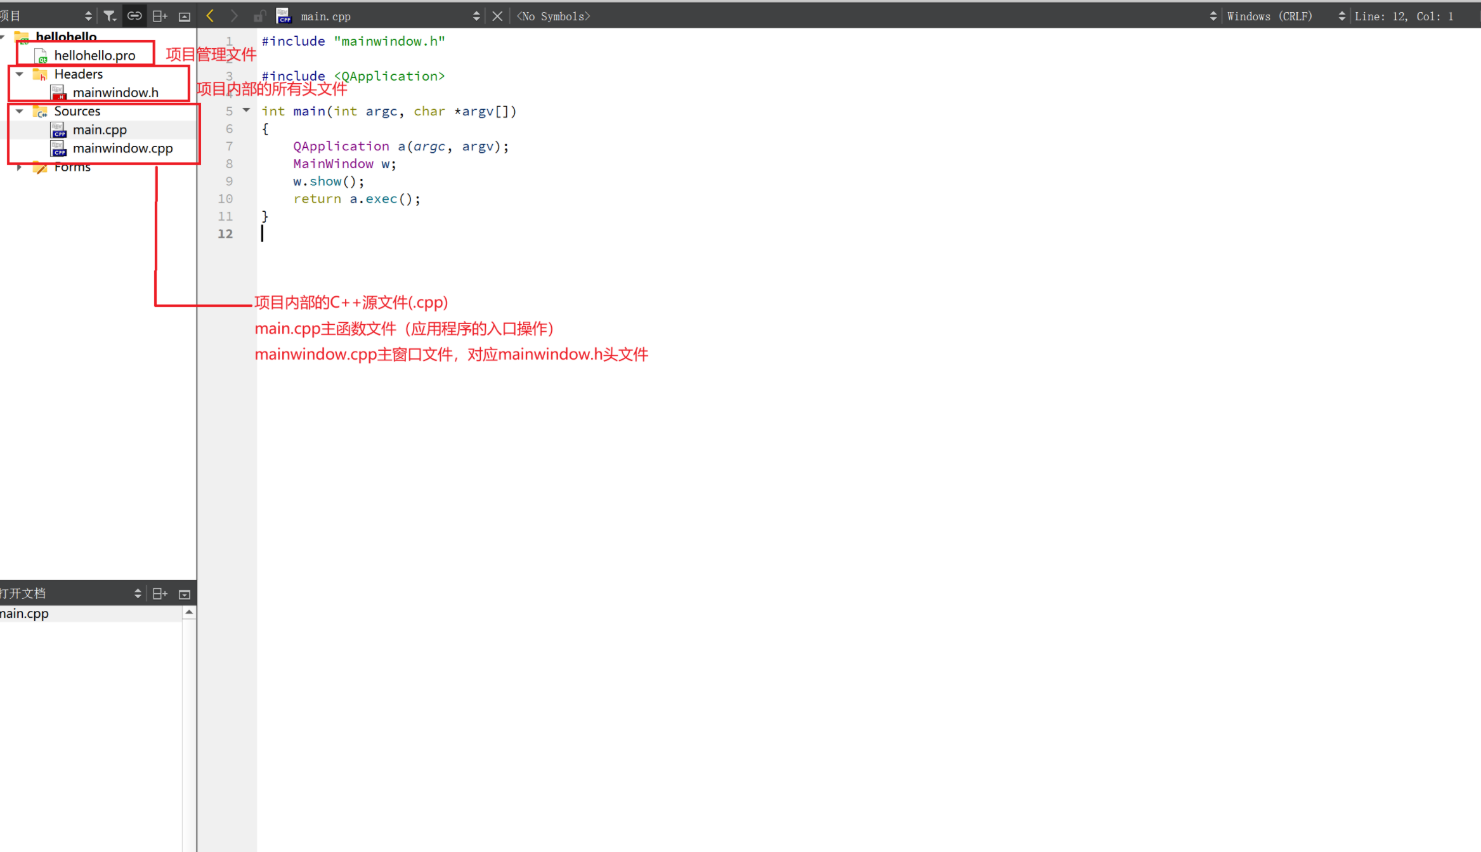Close the Projects side panel
Image resolution: width=1481 pixels, height=852 pixels.
click(x=185, y=16)
